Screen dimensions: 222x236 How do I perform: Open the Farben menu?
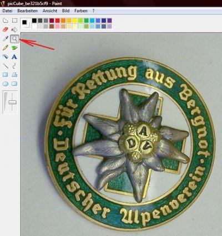click(x=81, y=11)
